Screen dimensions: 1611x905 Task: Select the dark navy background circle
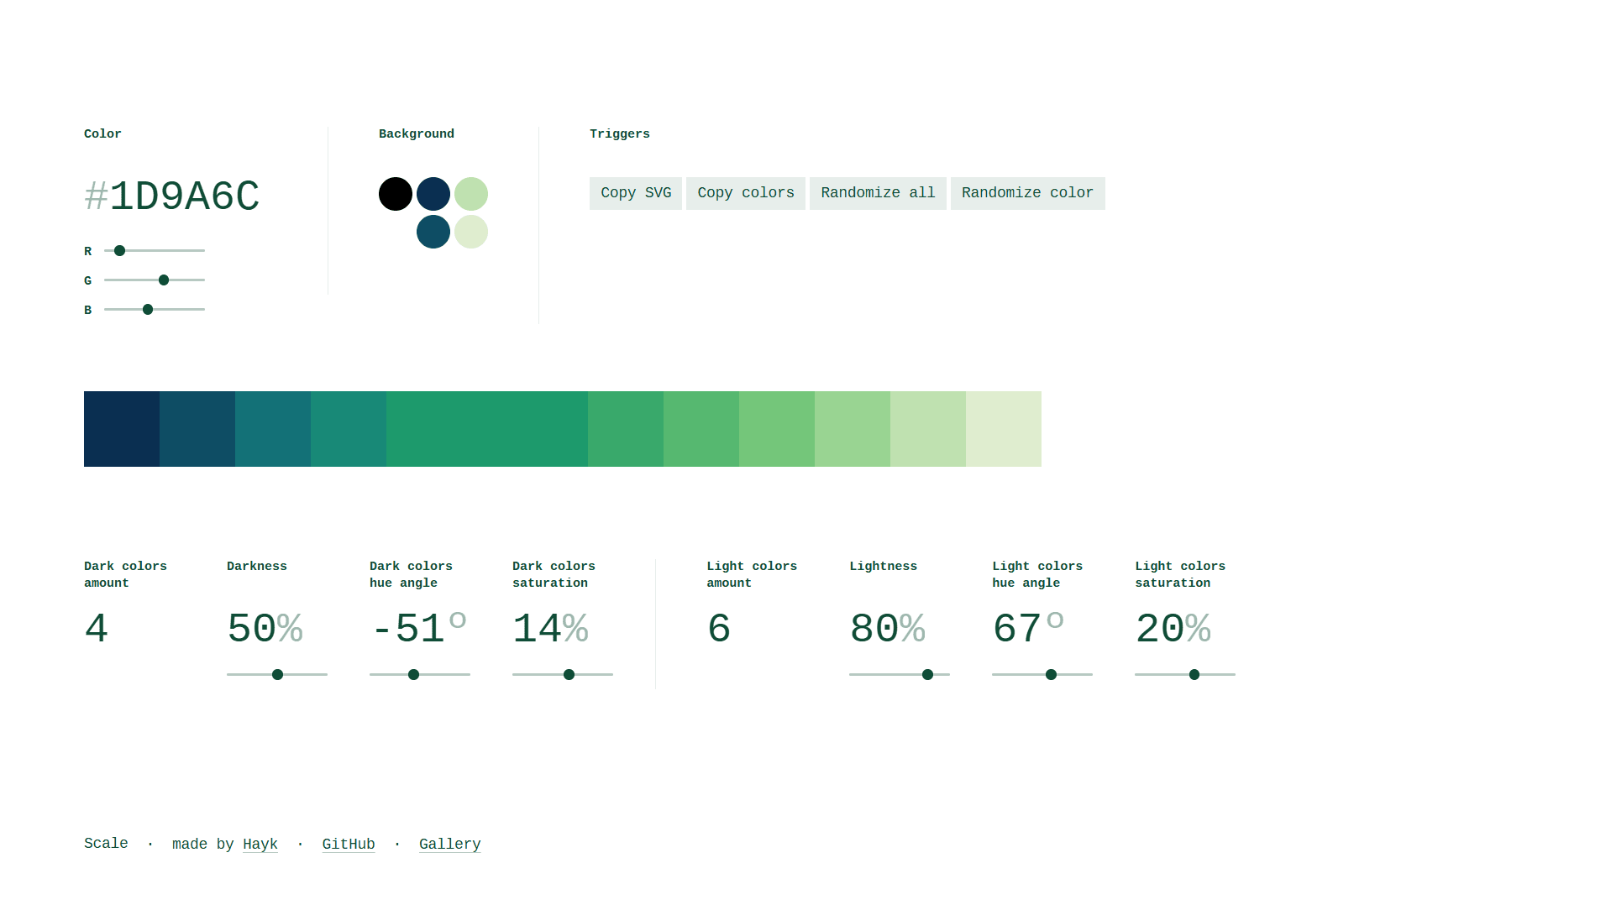click(x=433, y=194)
